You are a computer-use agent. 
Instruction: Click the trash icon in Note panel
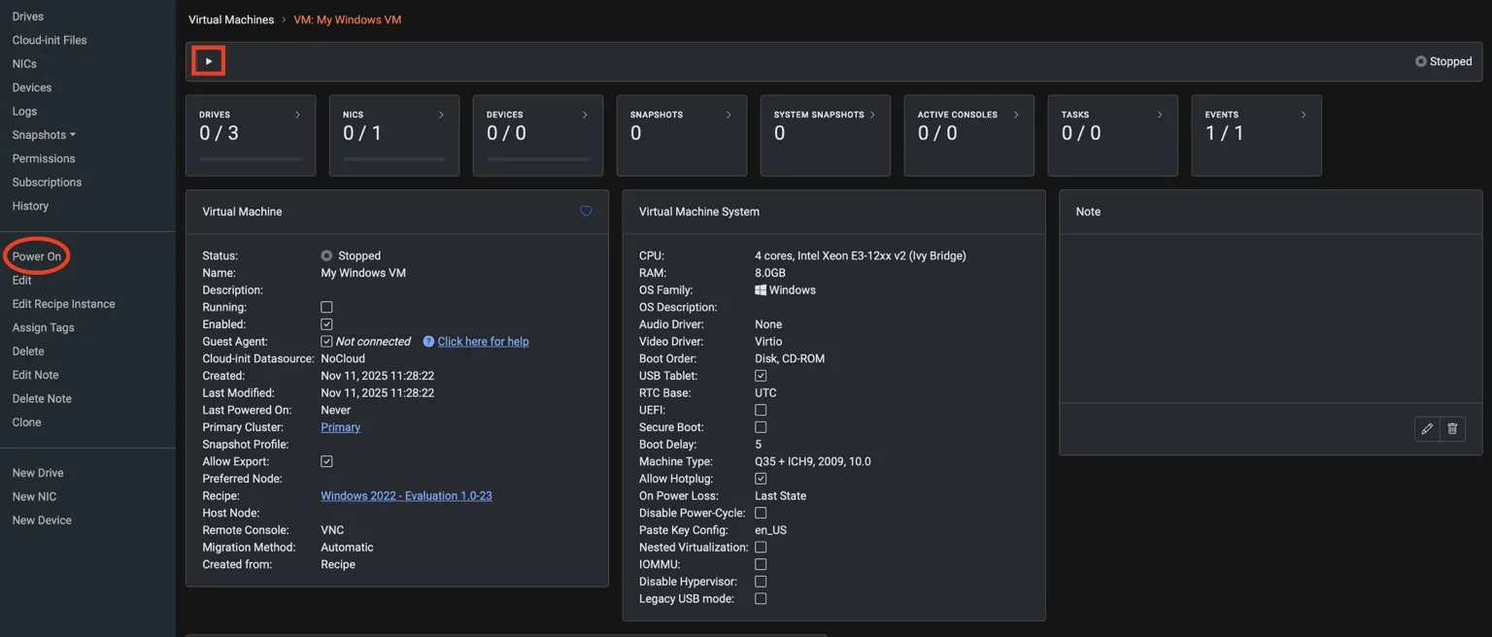tap(1452, 428)
